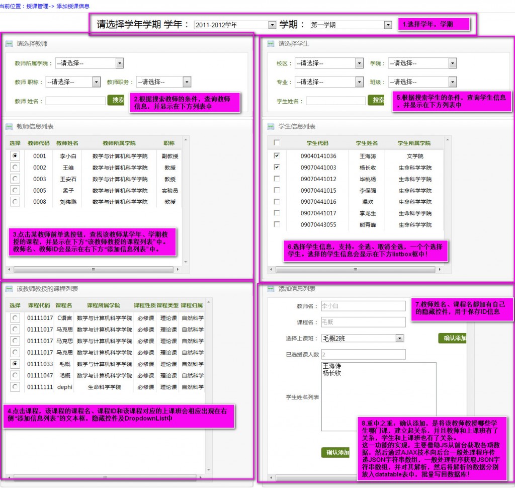Open the 教师职称 dropdown
The width and height of the screenshot is (515, 488).
[73, 82]
